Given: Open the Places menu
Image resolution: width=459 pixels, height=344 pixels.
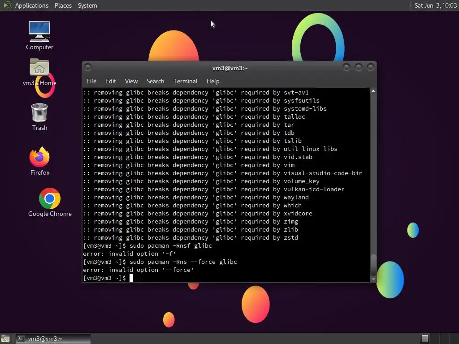Looking at the screenshot, I should pyautogui.click(x=63, y=5).
